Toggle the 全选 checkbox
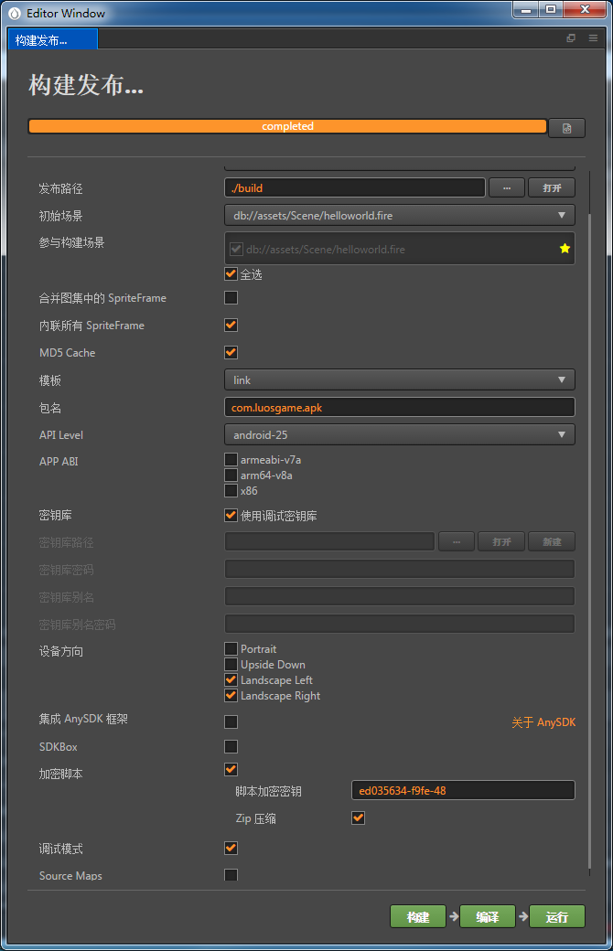Viewport: 613px width, 951px height. [231, 273]
